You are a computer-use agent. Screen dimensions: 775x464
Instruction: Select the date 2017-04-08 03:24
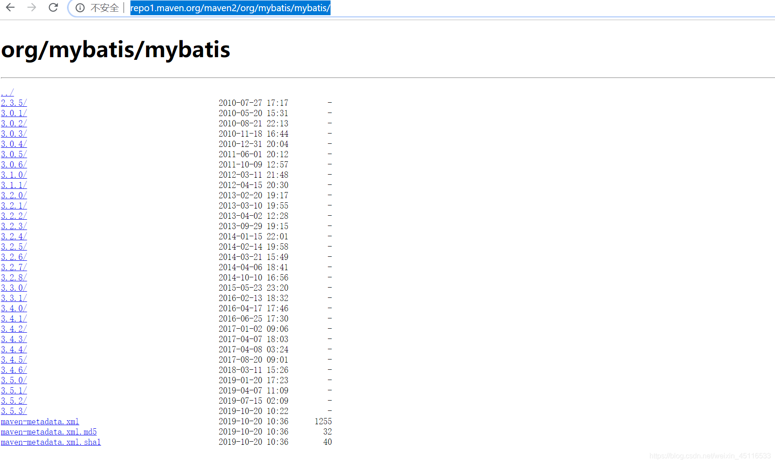[x=253, y=349]
